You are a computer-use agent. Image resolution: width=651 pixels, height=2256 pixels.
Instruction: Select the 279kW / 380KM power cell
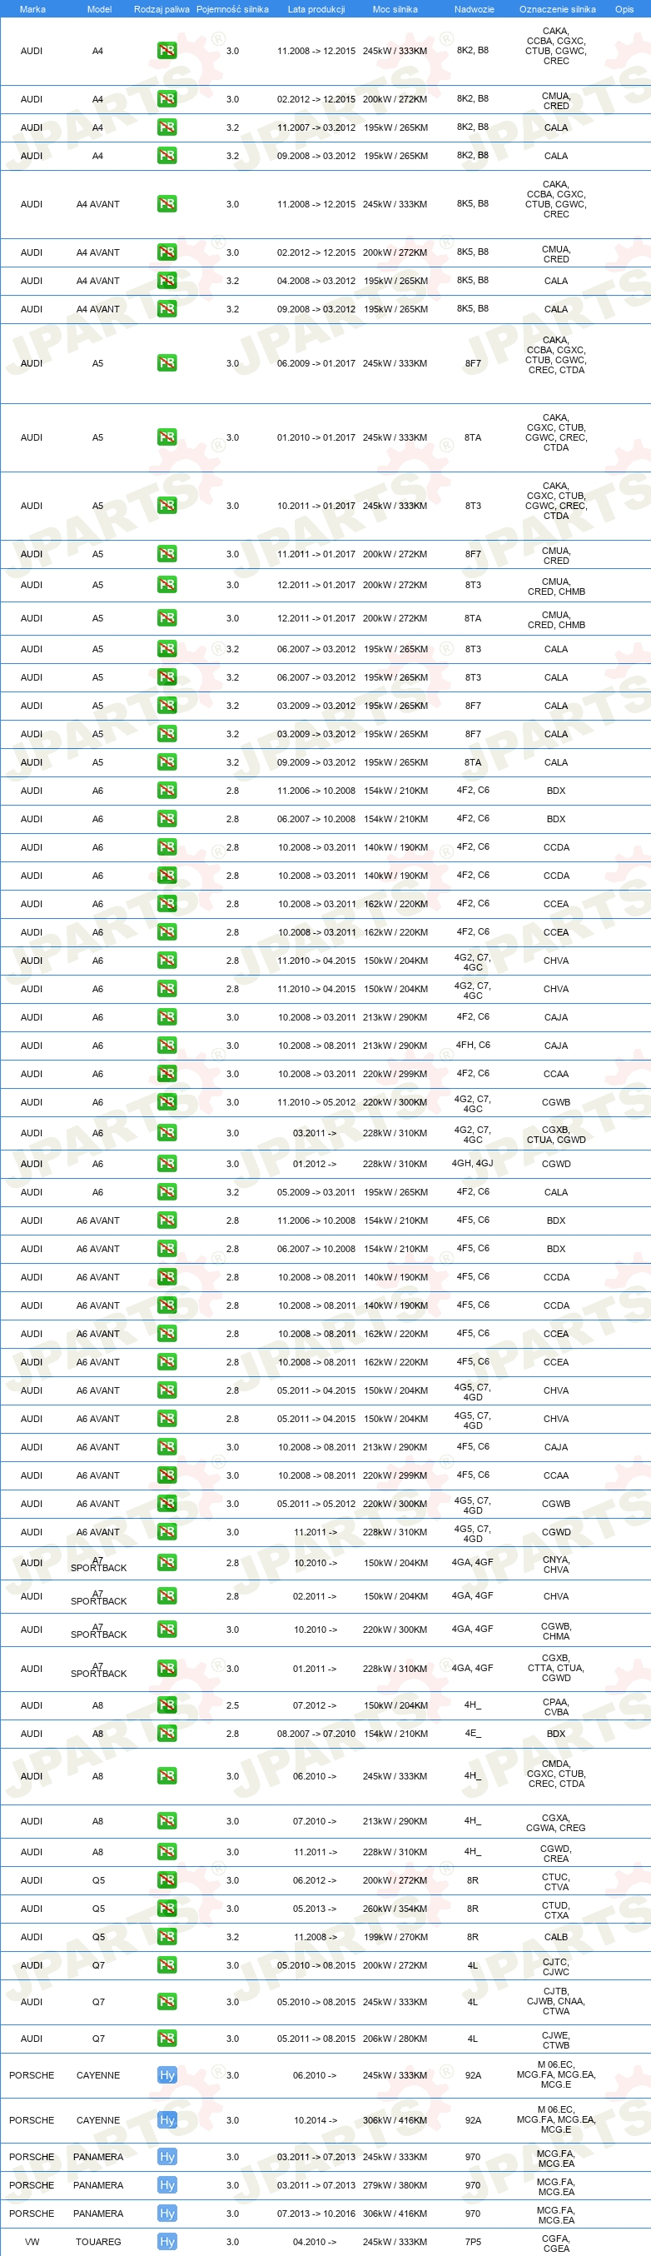click(395, 2185)
